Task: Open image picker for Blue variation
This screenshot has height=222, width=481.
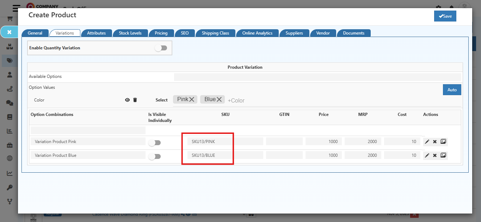Action: coord(443,155)
